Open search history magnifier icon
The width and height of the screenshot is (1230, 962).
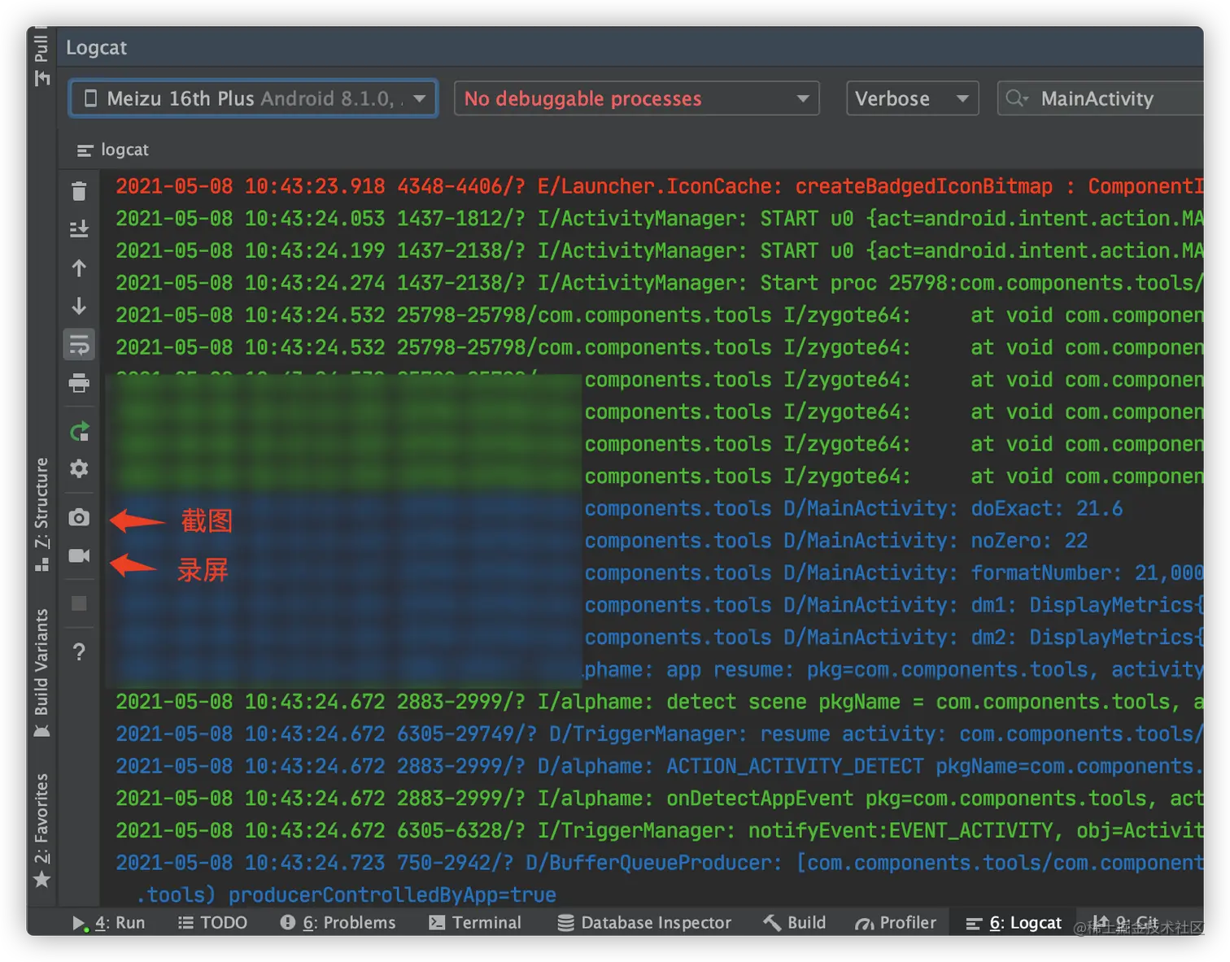click(1017, 98)
